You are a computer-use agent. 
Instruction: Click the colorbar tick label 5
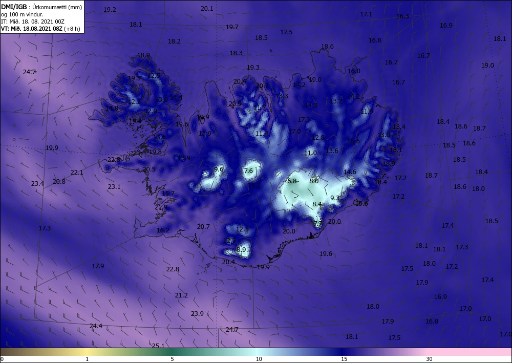(x=172, y=359)
